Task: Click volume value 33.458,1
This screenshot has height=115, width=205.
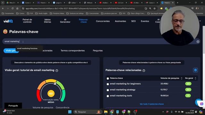Action: click(x=164, y=84)
